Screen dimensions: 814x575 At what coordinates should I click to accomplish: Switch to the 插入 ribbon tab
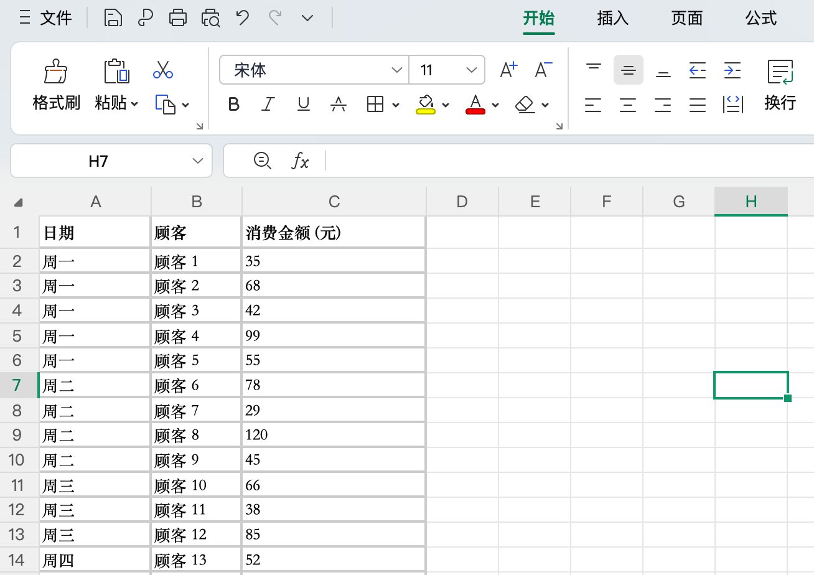click(x=612, y=19)
